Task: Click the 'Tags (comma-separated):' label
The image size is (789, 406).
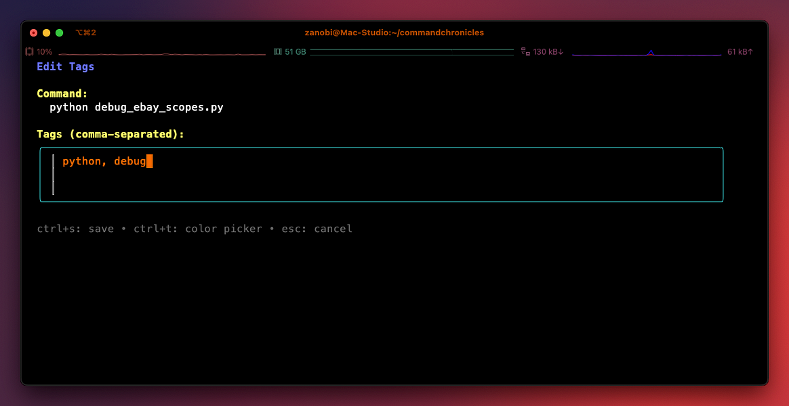Action: click(x=110, y=134)
